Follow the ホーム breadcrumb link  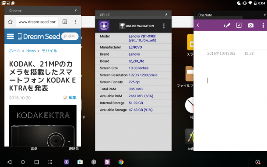click(15, 51)
